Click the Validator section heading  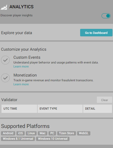pyautogui.click(x=9, y=100)
